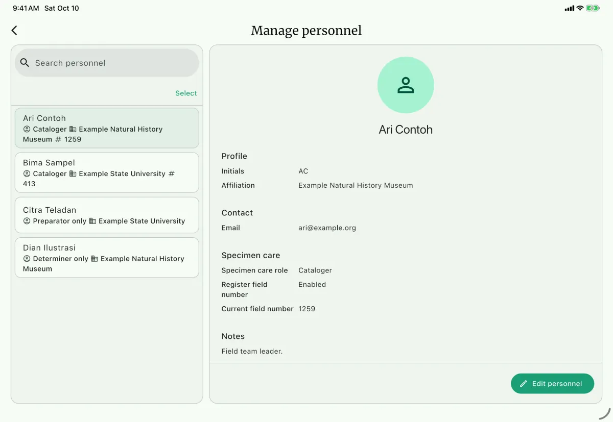Click the pencil icon on Edit personnel

pyautogui.click(x=523, y=384)
